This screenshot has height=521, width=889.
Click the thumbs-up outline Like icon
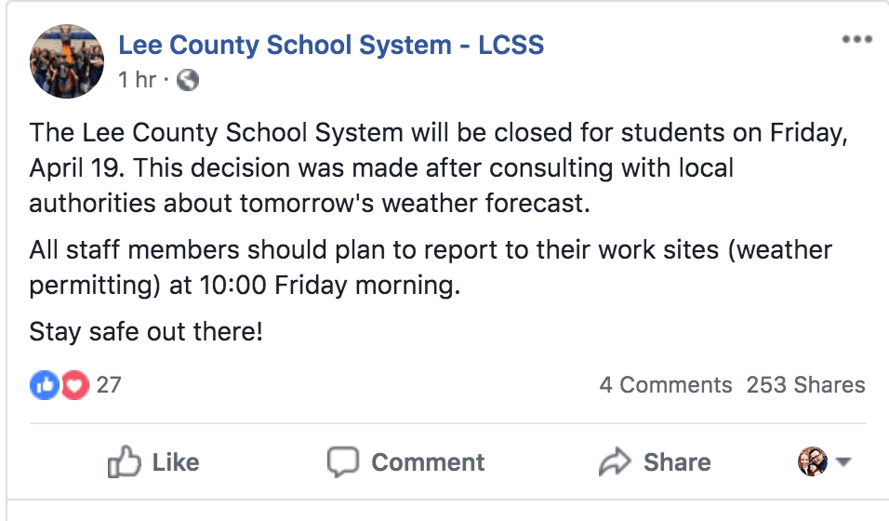pyautogui.click(x=124, y=462)
